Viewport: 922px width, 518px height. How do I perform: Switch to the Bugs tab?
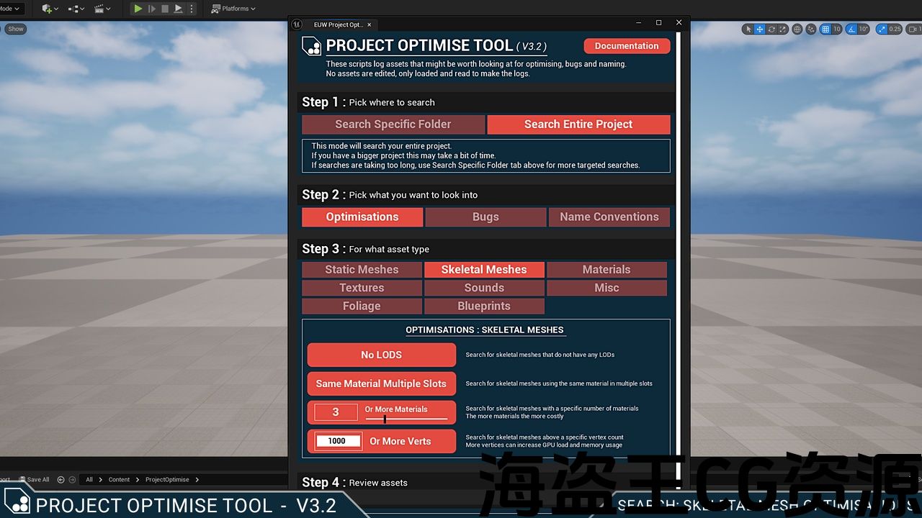[x=485, y=217]
